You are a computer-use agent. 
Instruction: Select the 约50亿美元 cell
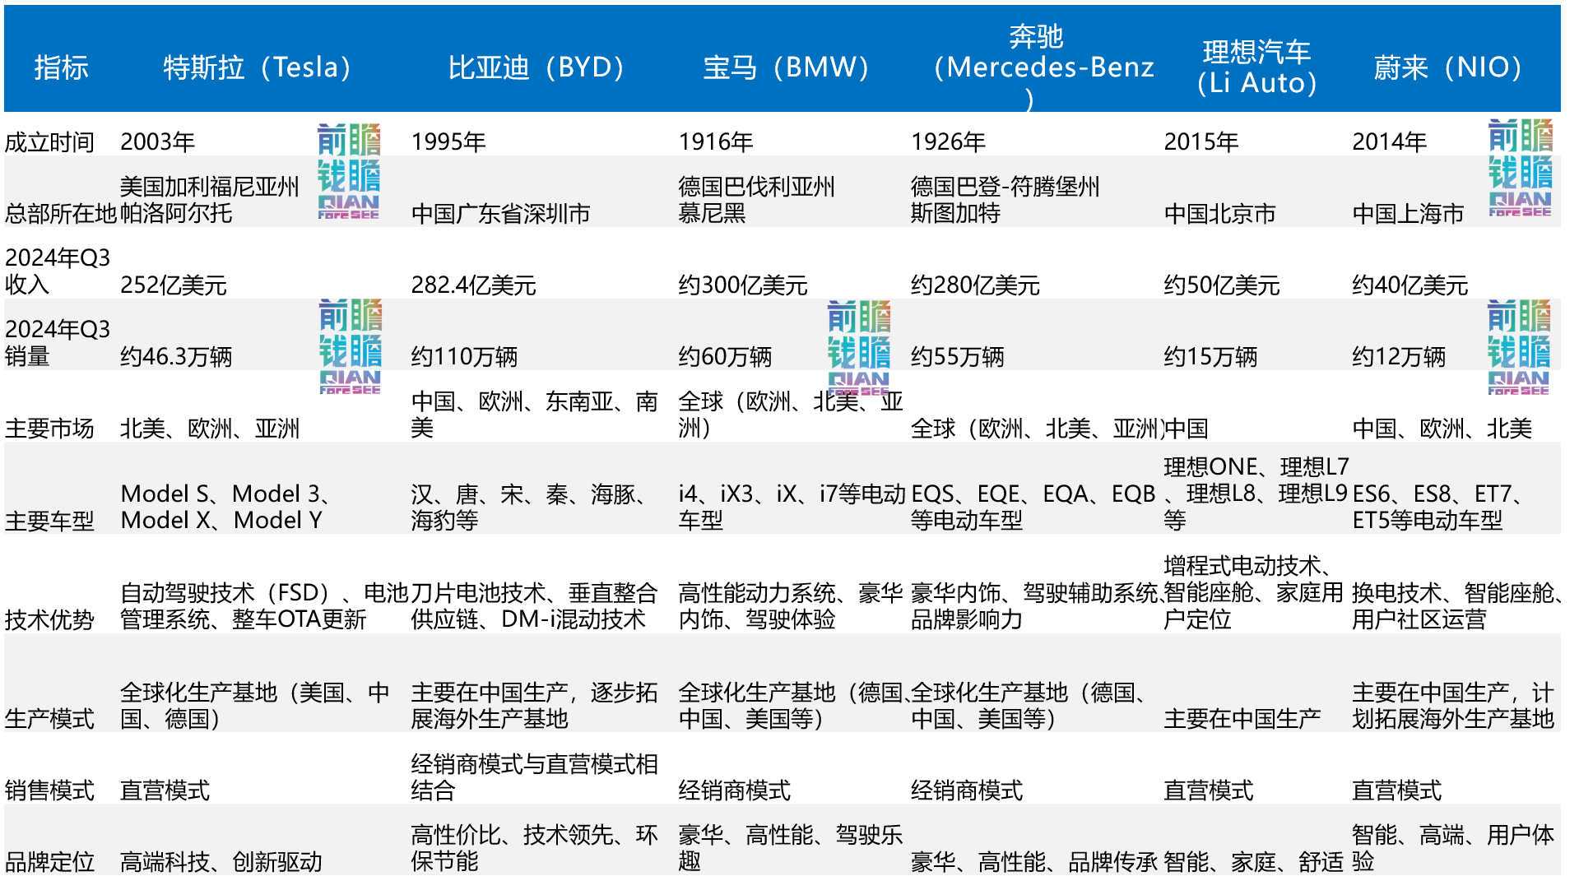[1222, 285]
